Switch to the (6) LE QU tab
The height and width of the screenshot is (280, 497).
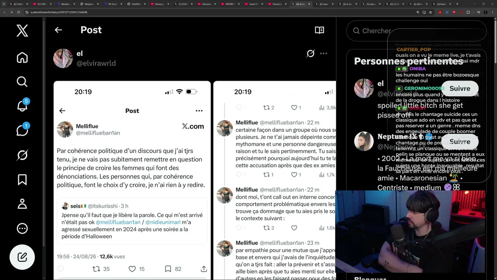394,4
